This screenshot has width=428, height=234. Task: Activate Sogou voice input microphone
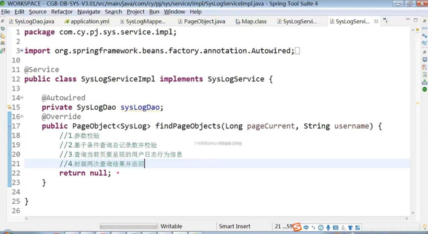(x=328, y=227)
